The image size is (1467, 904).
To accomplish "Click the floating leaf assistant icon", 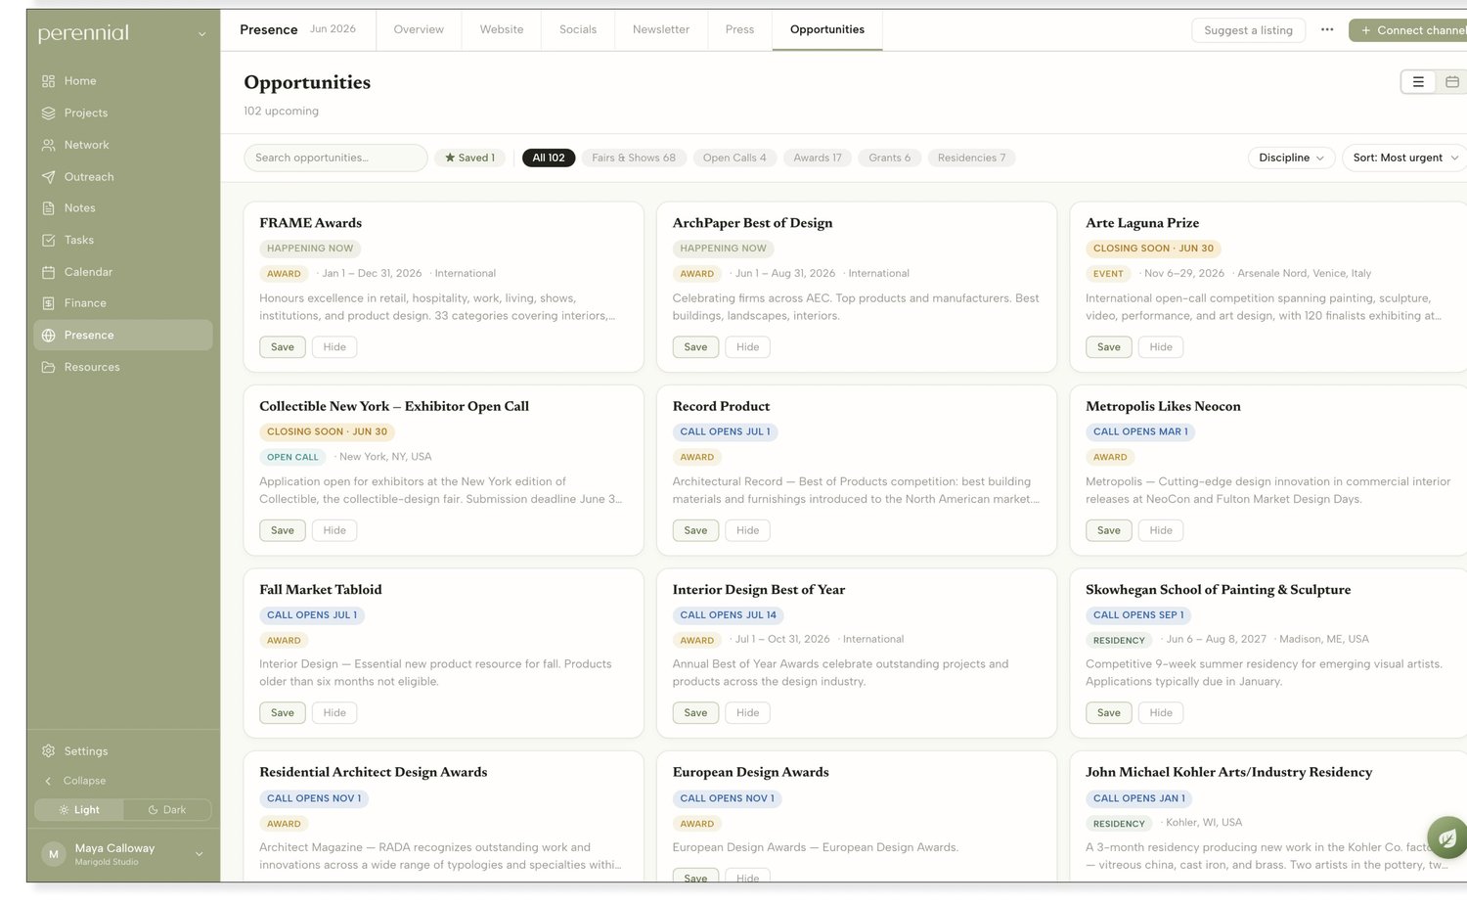I will click(1446, 838).
